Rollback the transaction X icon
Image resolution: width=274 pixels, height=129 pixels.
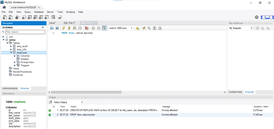(x=99, y=28)
